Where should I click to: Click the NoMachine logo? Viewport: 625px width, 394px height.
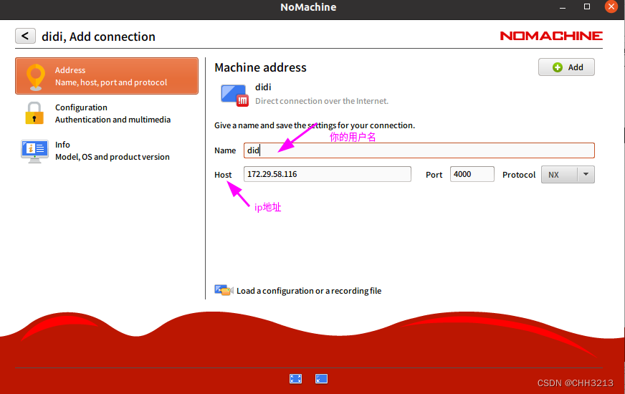tap(551, 36)
